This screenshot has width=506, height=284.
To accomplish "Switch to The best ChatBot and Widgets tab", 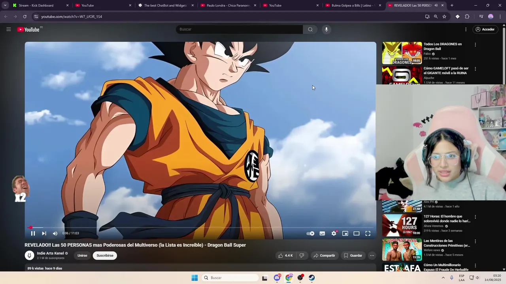I will pyautogui.click(x=166, y=6).
